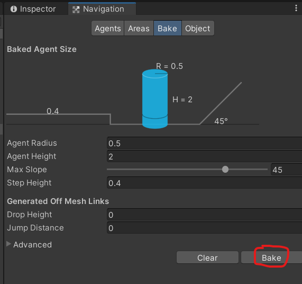This screenshot has height=284, width=302.
Task: Click the Advanced section label
Action: click(33, 245)
